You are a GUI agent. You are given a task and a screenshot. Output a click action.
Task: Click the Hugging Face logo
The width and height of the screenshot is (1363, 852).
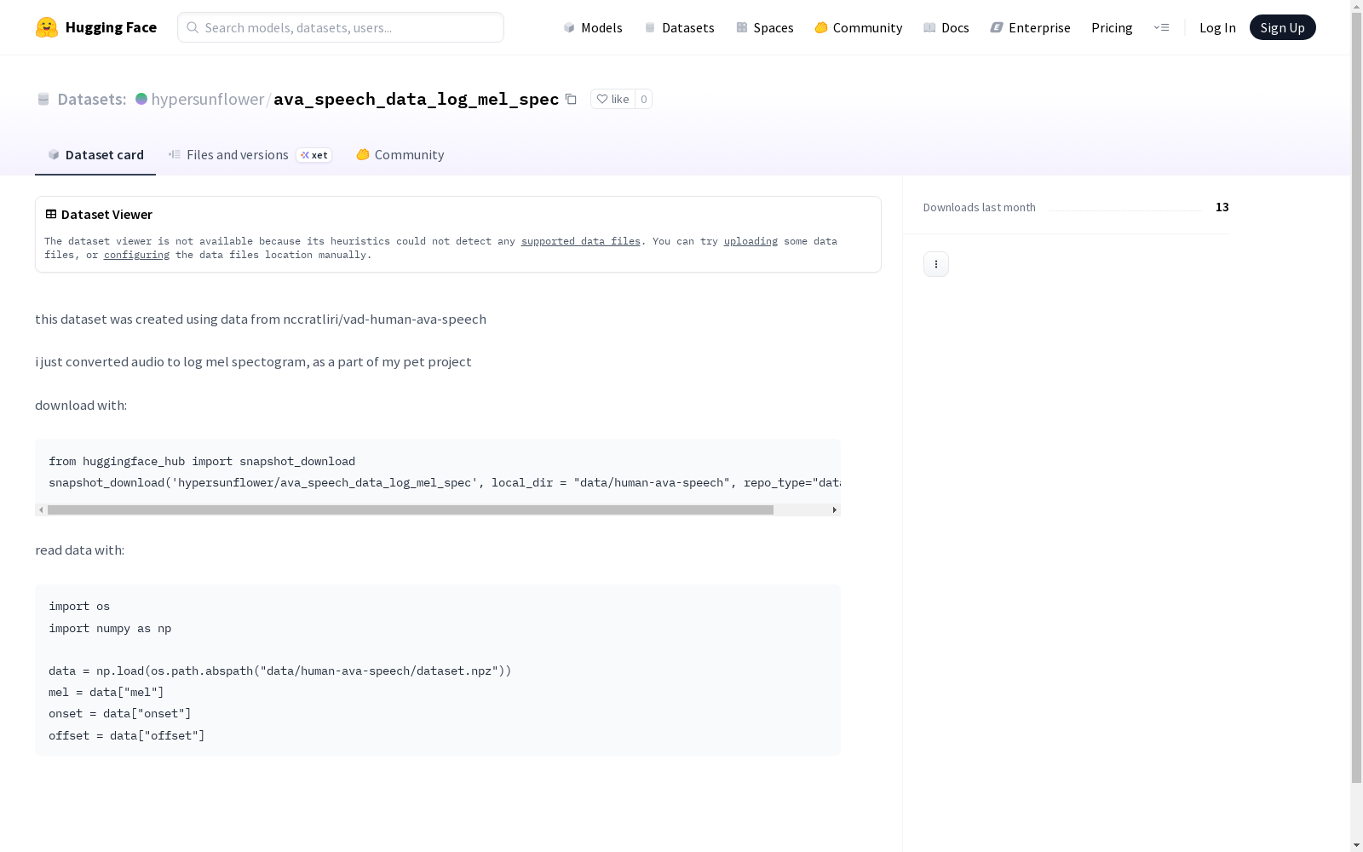pos(47,27)
